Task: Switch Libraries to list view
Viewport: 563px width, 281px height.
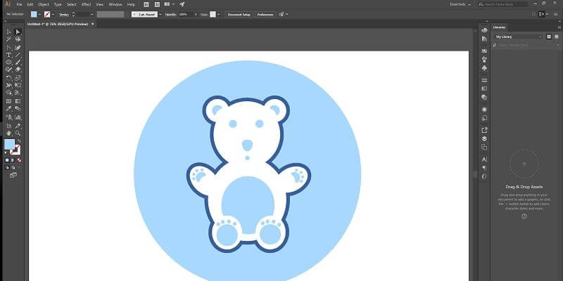Action: pyautogui.click(x=556, y=37)
